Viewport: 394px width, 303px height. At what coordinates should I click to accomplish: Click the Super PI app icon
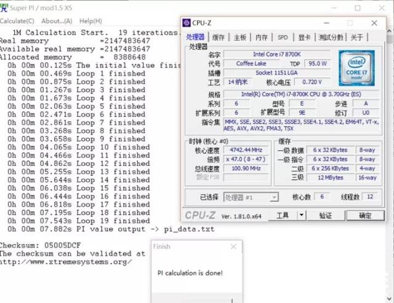tap(4, 8)
